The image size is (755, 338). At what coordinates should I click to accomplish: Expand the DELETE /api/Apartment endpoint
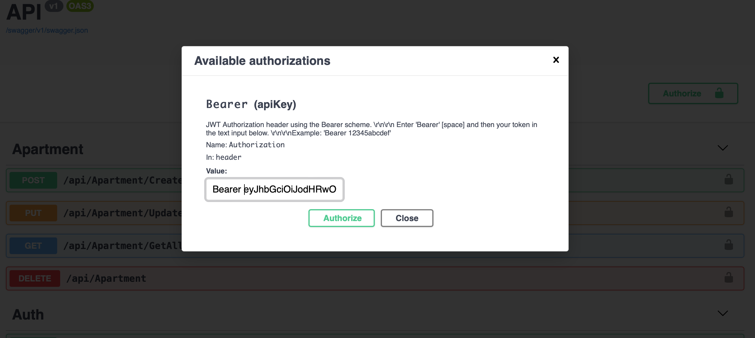coord(106,278)
